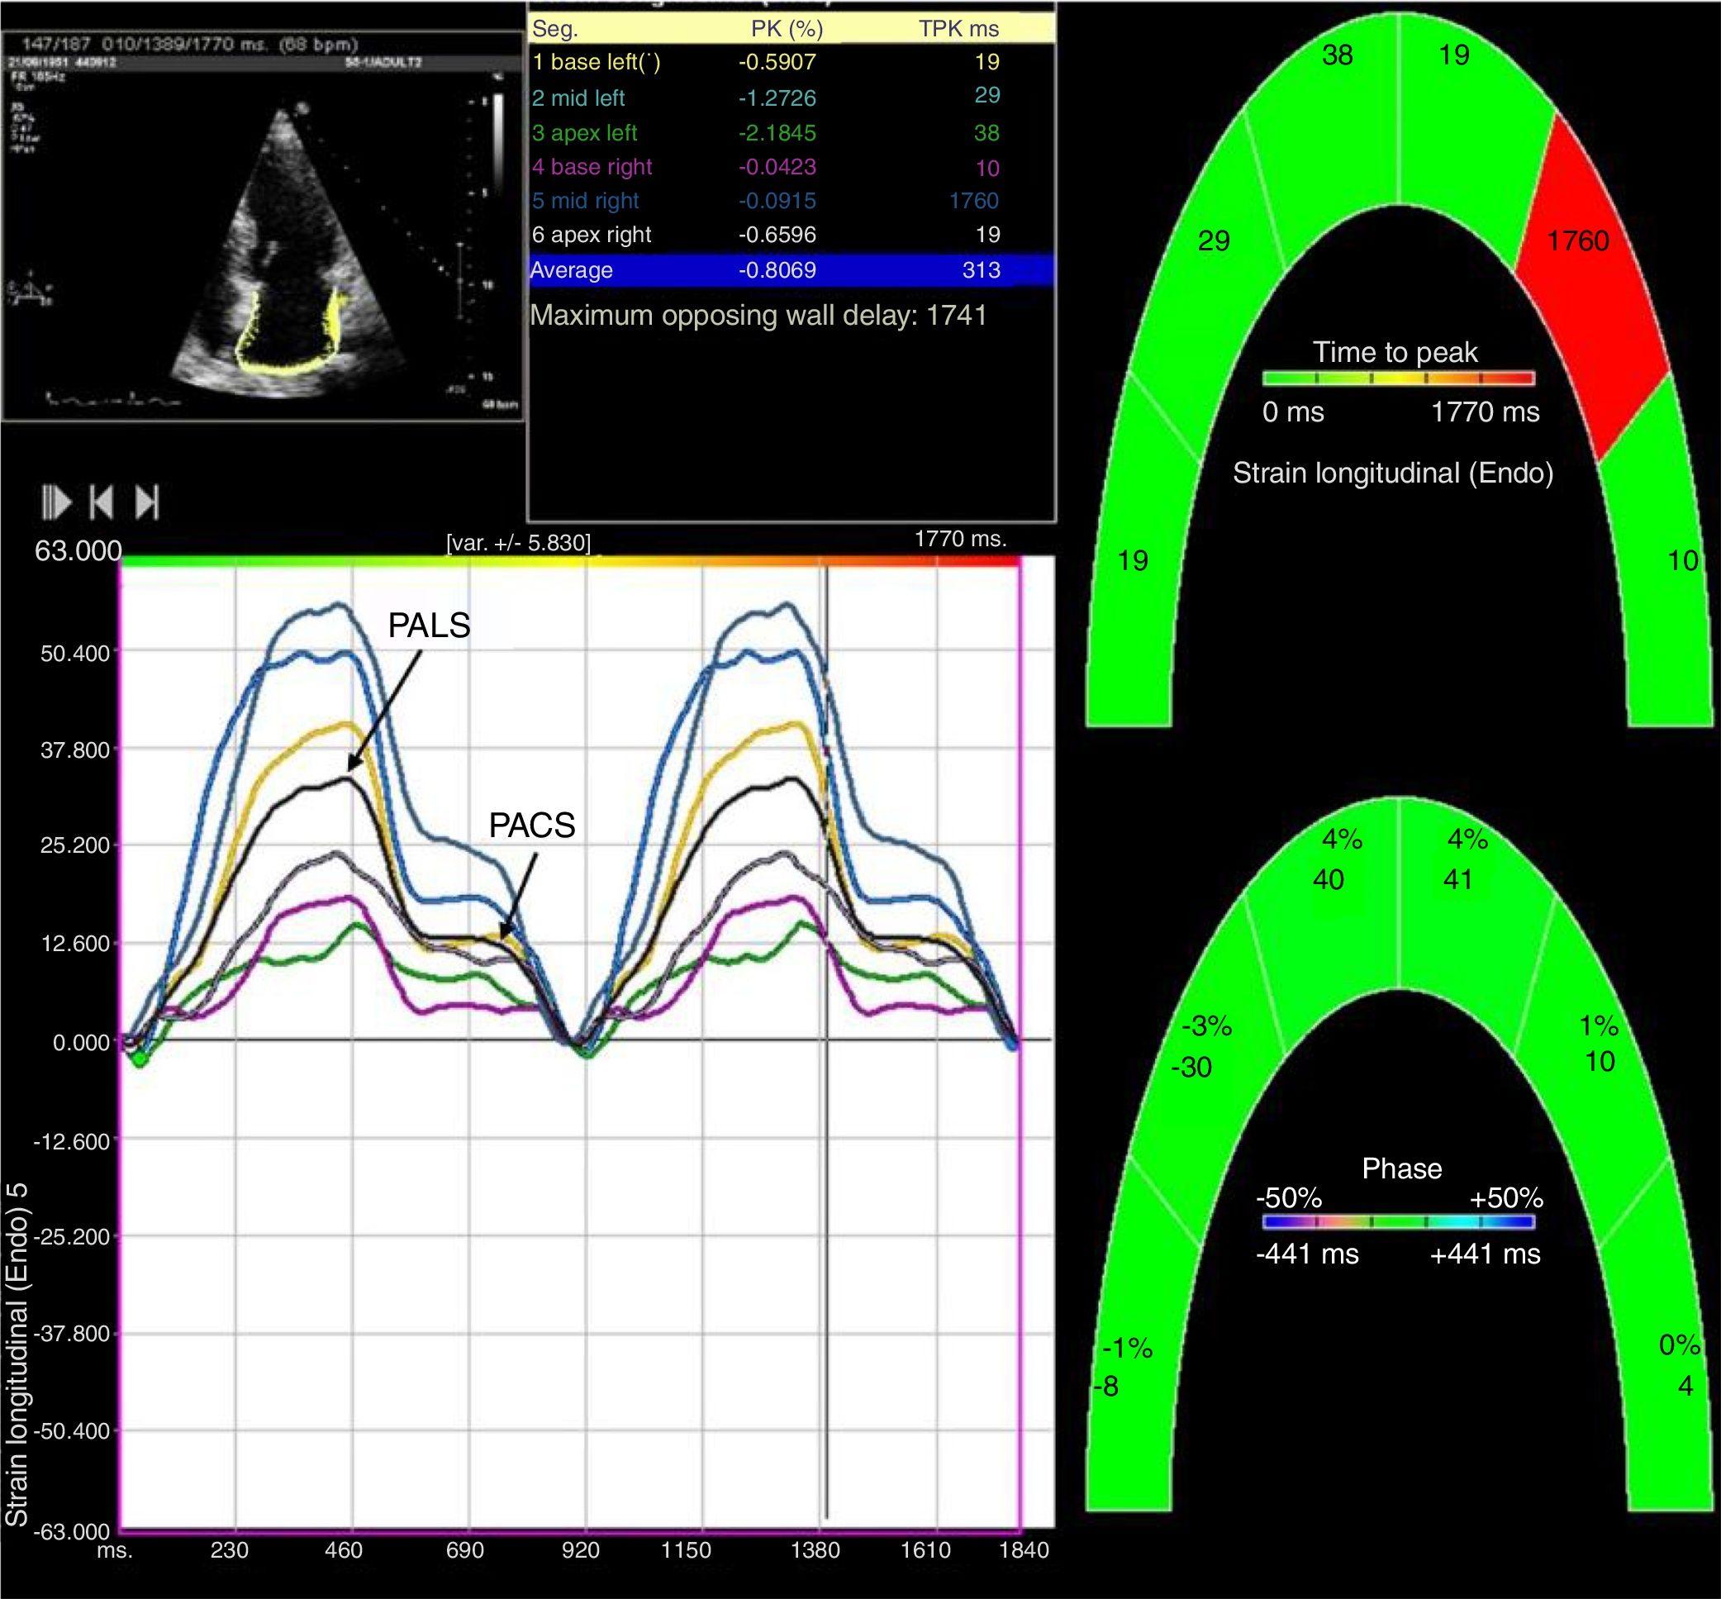Screen dimensions: 1721x1599
Task: Select the '1 base left' segment row
Action: tap(597, 62)
